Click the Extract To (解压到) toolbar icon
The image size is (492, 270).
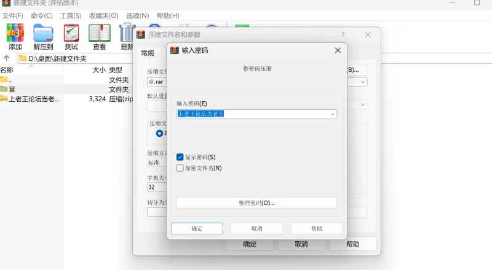point(43,37)
